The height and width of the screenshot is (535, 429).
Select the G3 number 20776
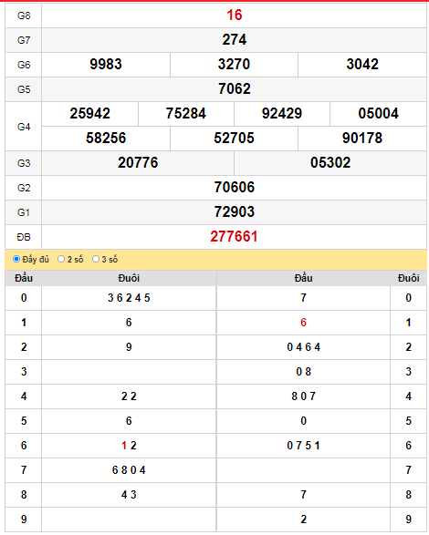(x=138, y=162)
